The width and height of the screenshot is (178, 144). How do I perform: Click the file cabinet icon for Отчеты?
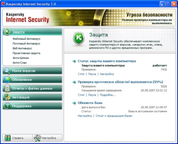click(x=7, y=88)
